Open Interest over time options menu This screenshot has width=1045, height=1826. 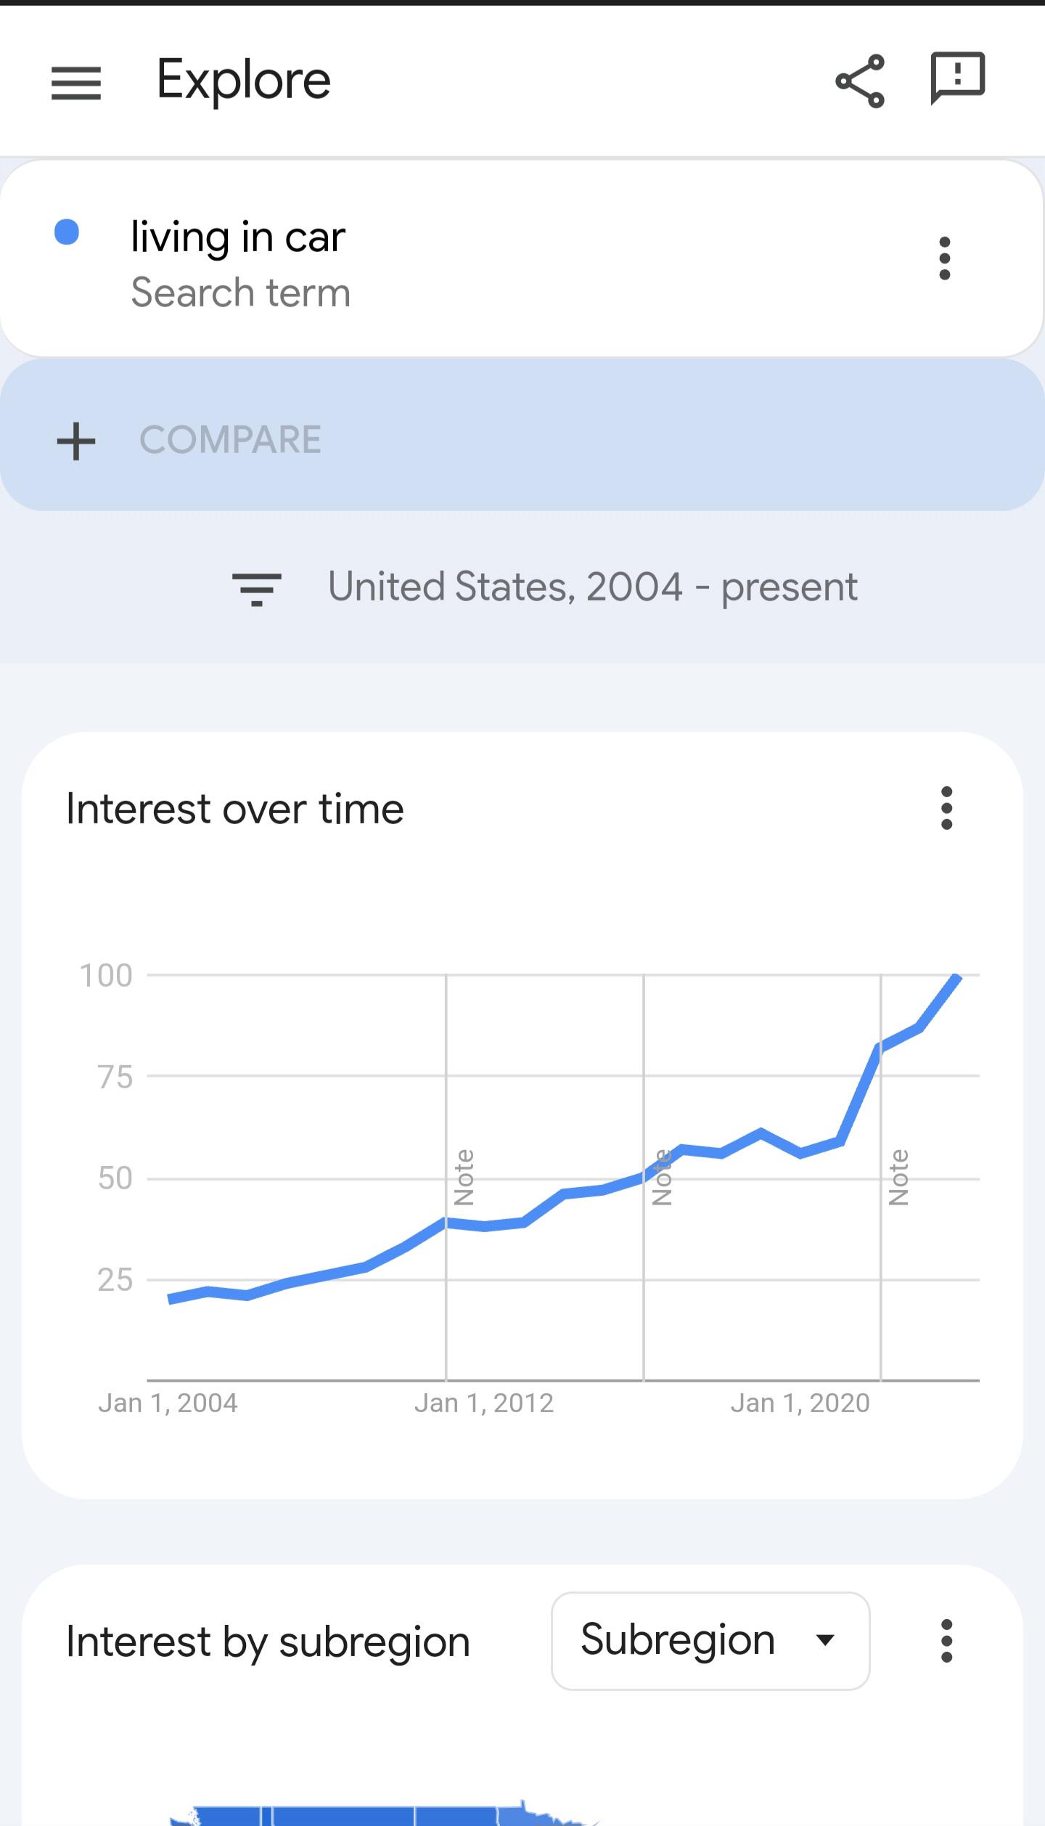pyautogui.click(x=946, y=808)
